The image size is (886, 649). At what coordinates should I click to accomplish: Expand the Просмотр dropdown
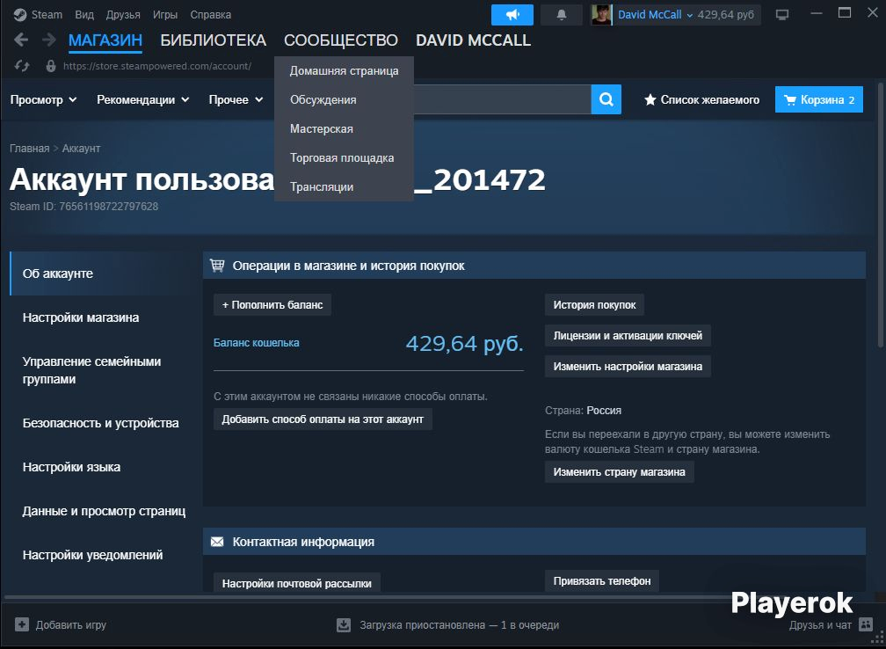pos(44,100)
